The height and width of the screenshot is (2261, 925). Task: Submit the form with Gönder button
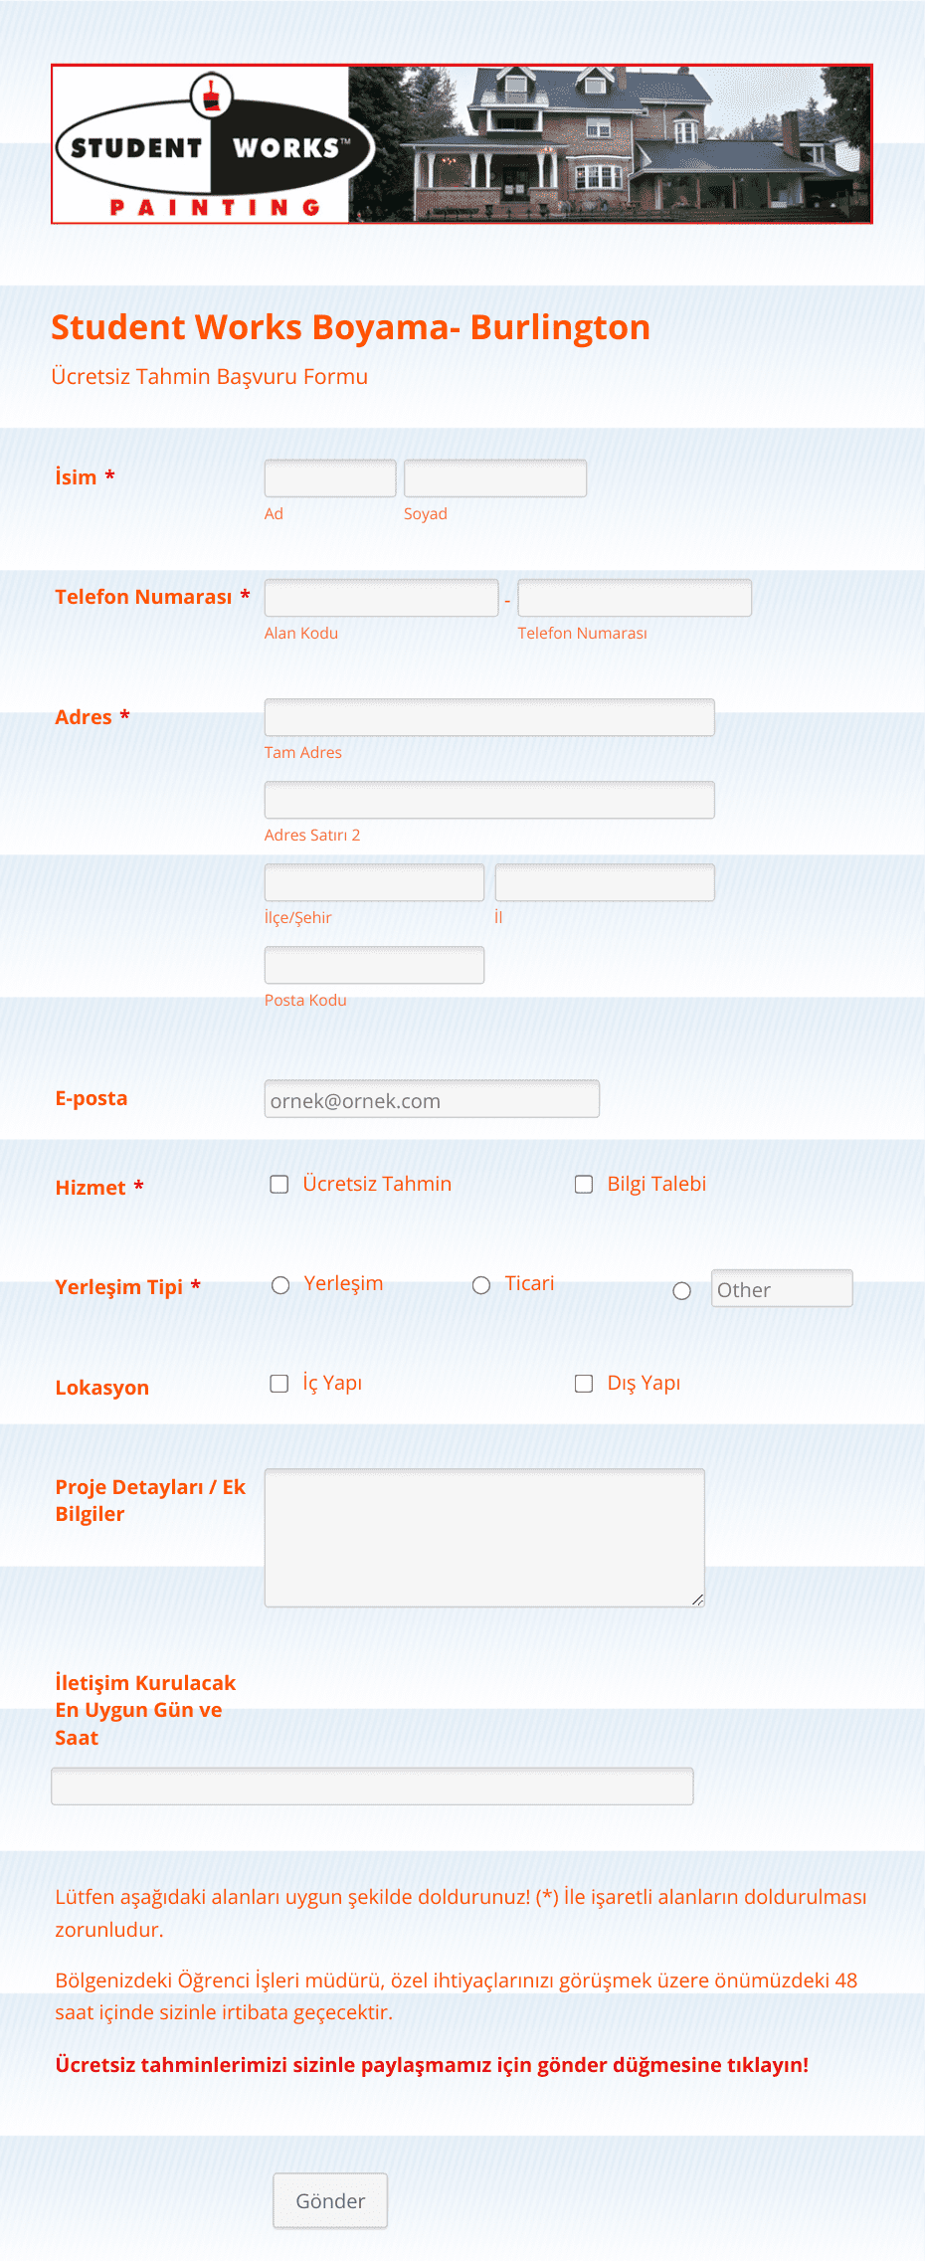click(x=330, y=2200)
